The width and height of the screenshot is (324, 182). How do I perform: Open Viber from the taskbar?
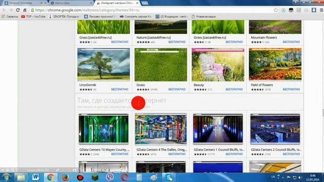(x=110, y=177)
